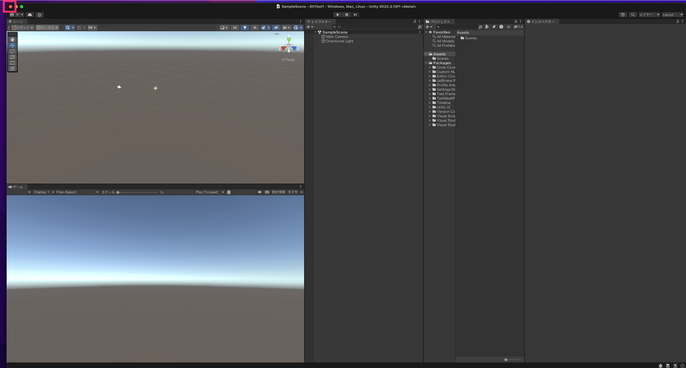Select the プロジェクト tab
The width and height of the screenshot is (686, 368).
point(438,21)
